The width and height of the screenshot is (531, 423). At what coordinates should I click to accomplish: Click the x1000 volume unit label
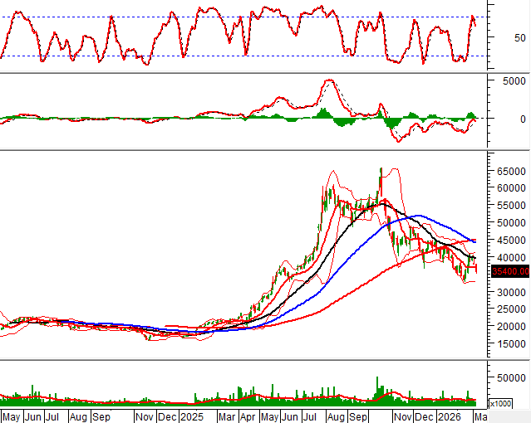pyautogui.click(x=500, y=403)
